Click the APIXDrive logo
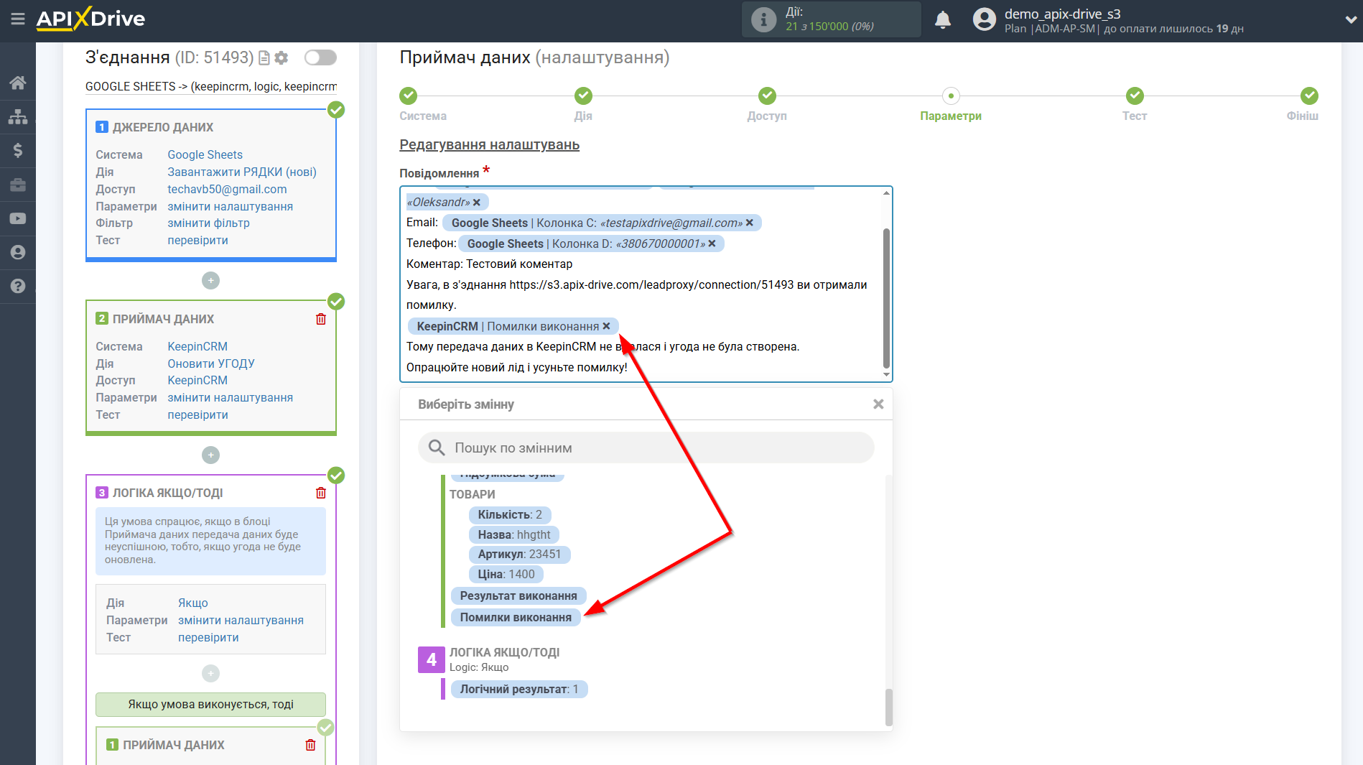The width and height of the screenshot is (1363, 765). coord(90,19)
